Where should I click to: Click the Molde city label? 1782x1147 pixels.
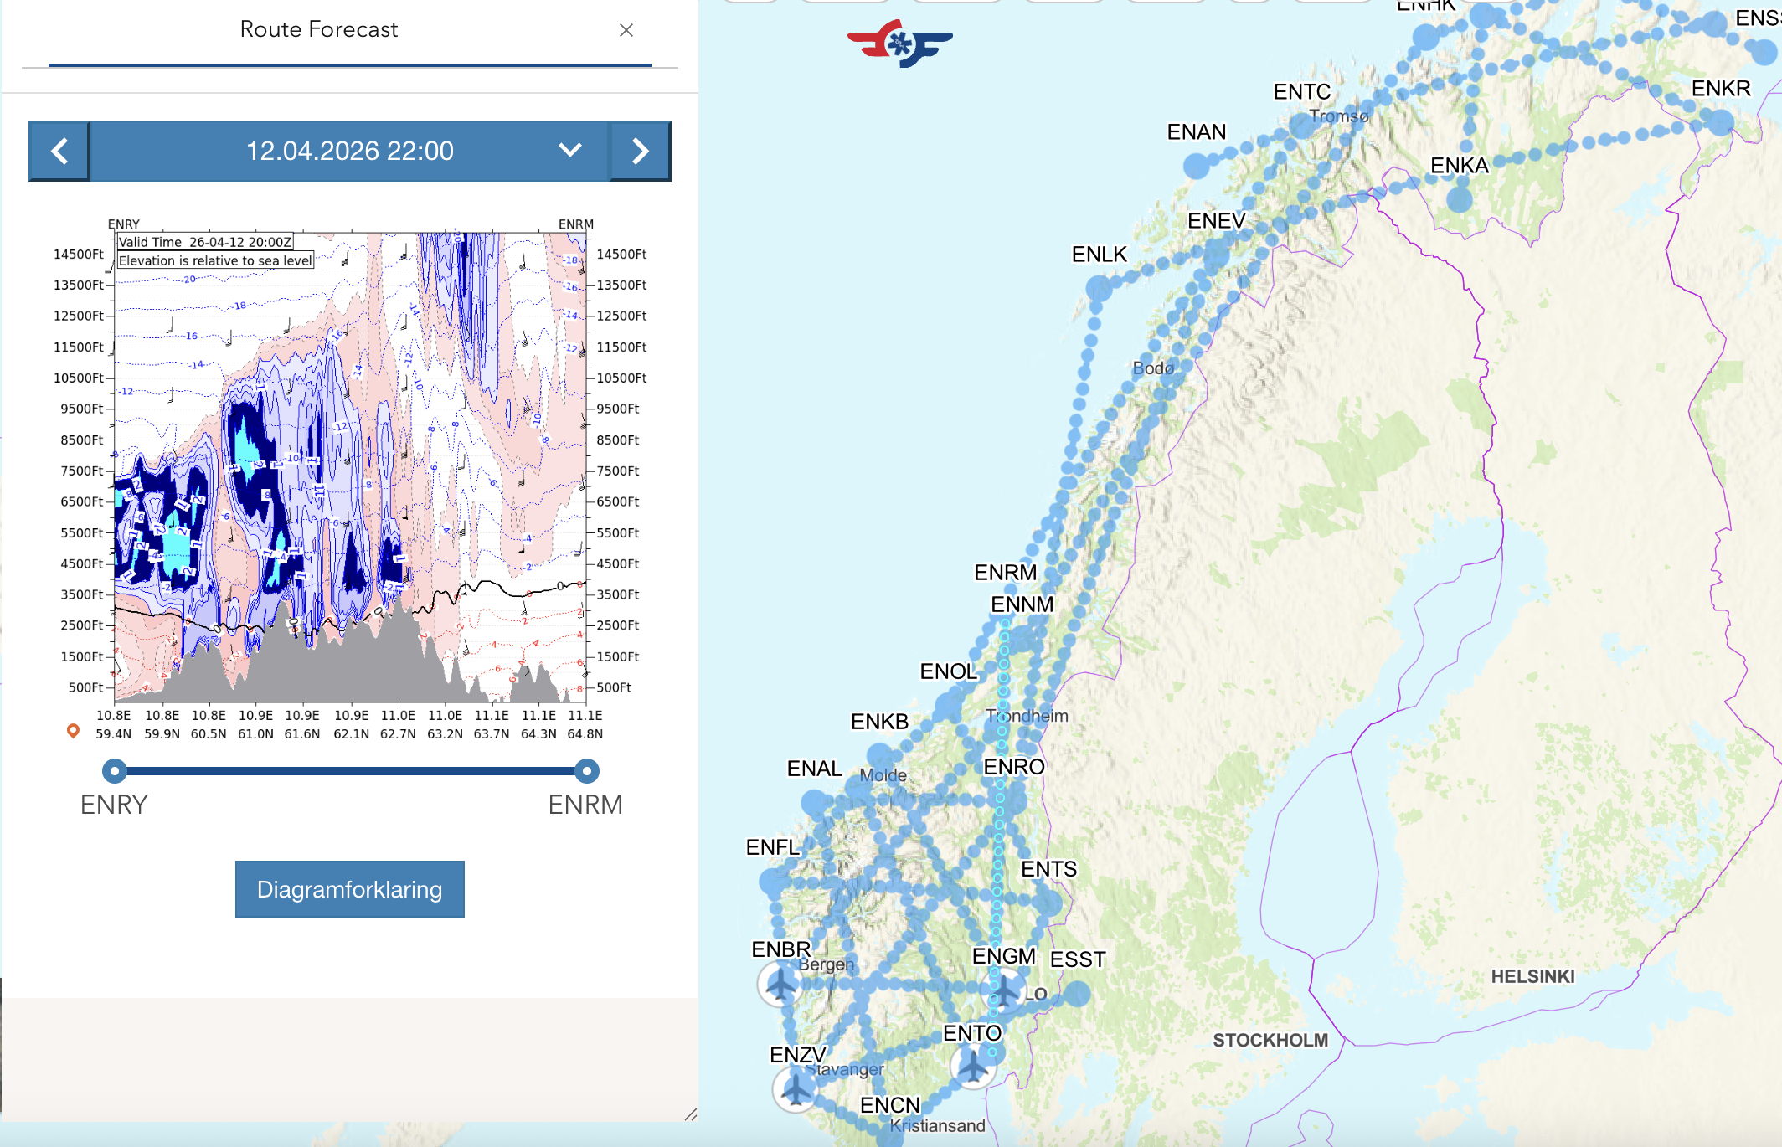tap(883, 775)
